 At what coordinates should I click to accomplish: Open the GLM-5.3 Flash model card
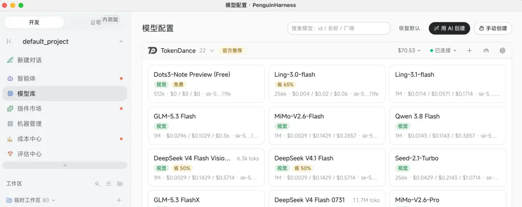click(x=206, y=125)
